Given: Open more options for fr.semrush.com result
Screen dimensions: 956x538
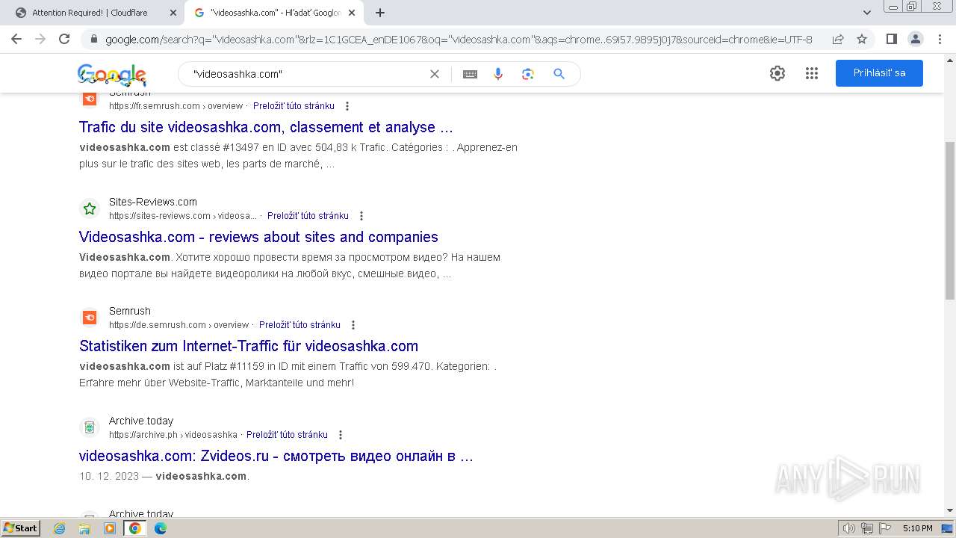Looking at the screenshot, I should 347,106.
